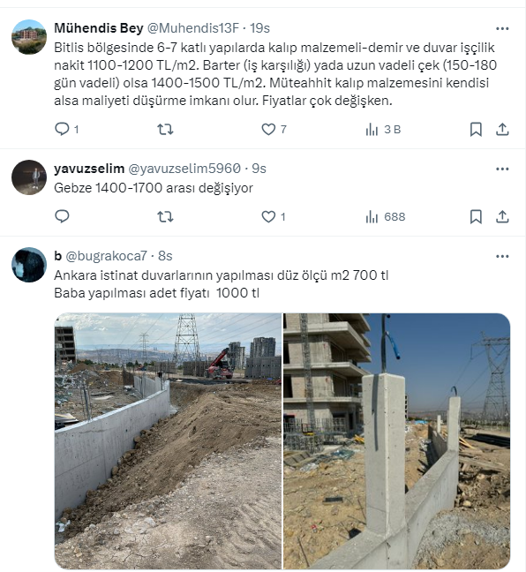This screenshot has height=572, width=526.
Task: Open the retaining wall photo on left
Action: 169,441
